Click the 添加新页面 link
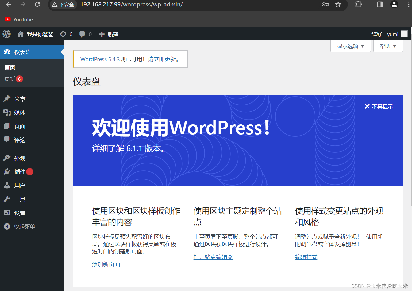This screenshot has width=412, height=291. tap(106, 264)
